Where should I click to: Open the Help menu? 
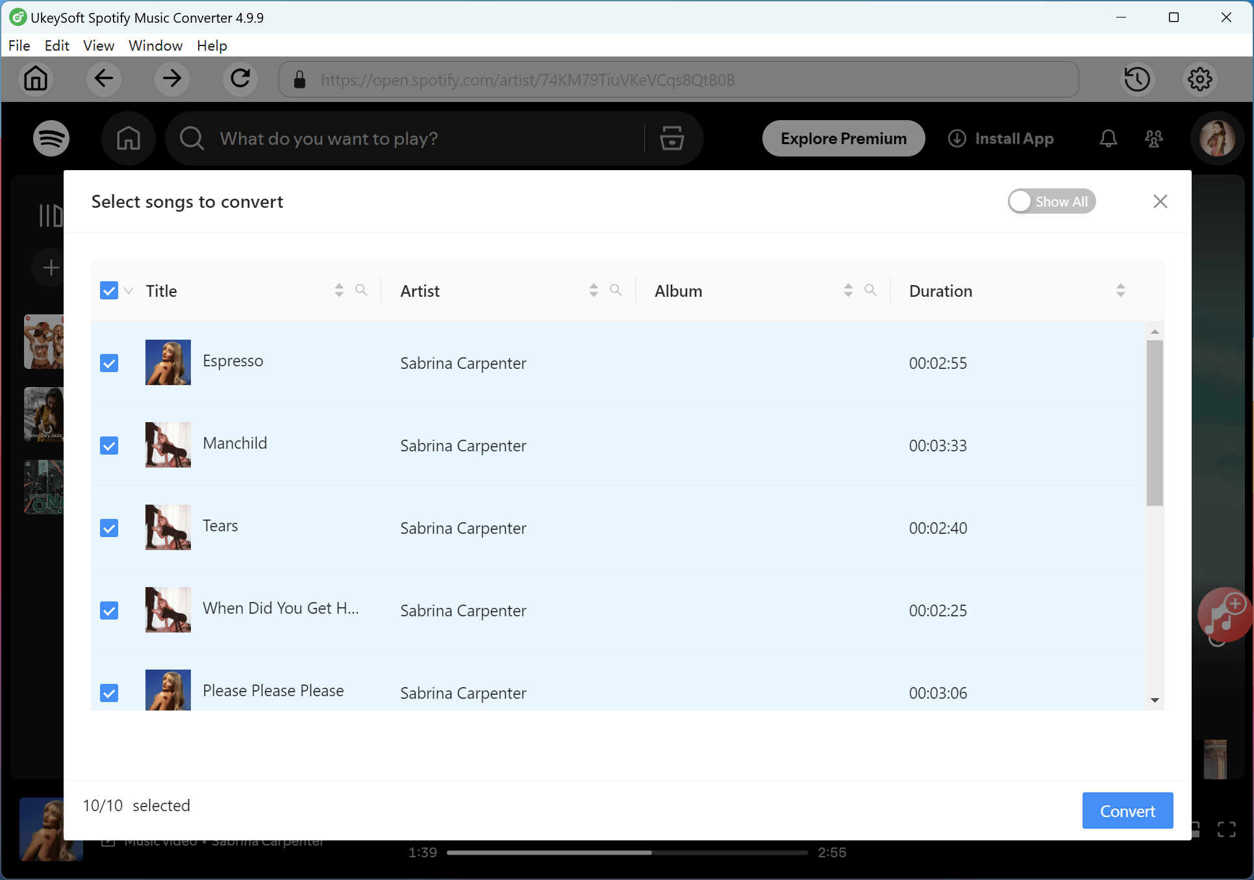tap(212, 45)
